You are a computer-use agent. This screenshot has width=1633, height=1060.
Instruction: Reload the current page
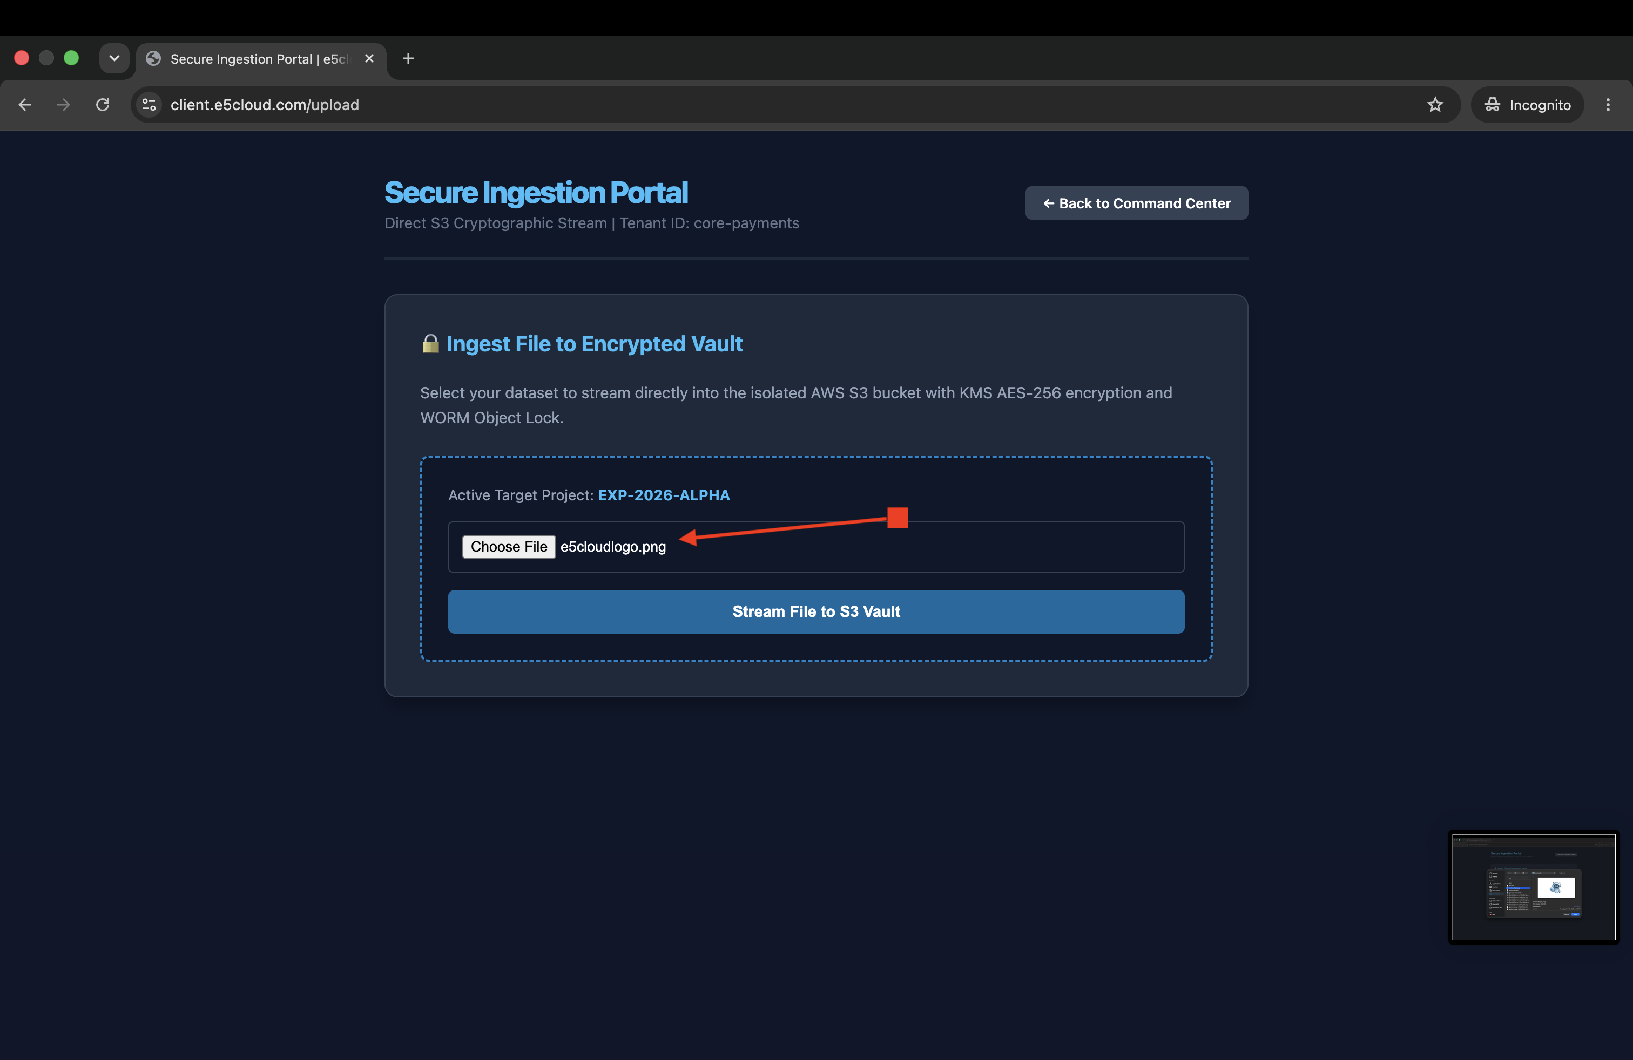(103, 105)
